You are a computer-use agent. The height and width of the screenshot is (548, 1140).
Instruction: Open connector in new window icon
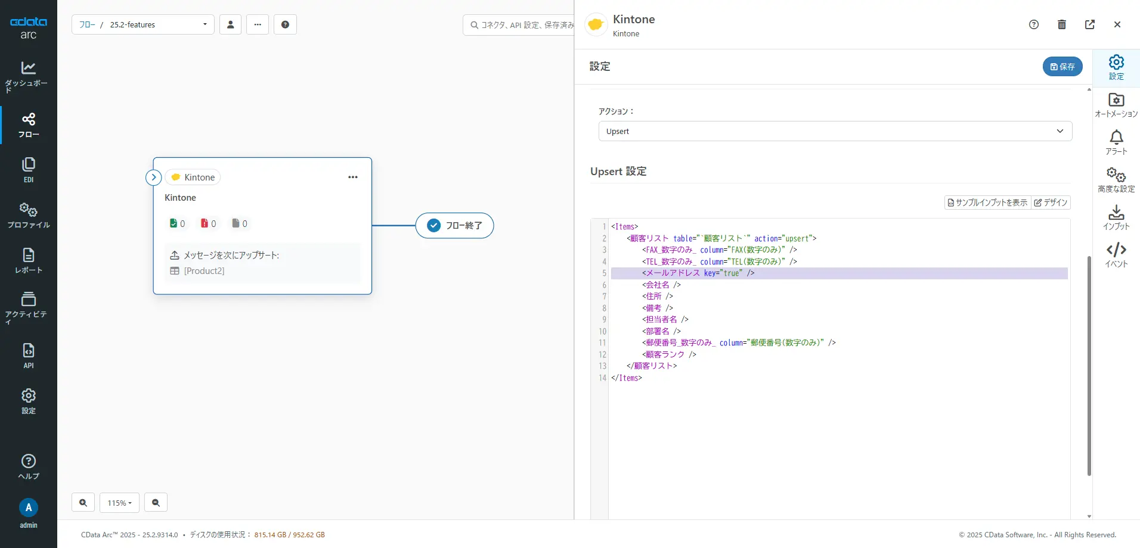tap(1089, 24)
